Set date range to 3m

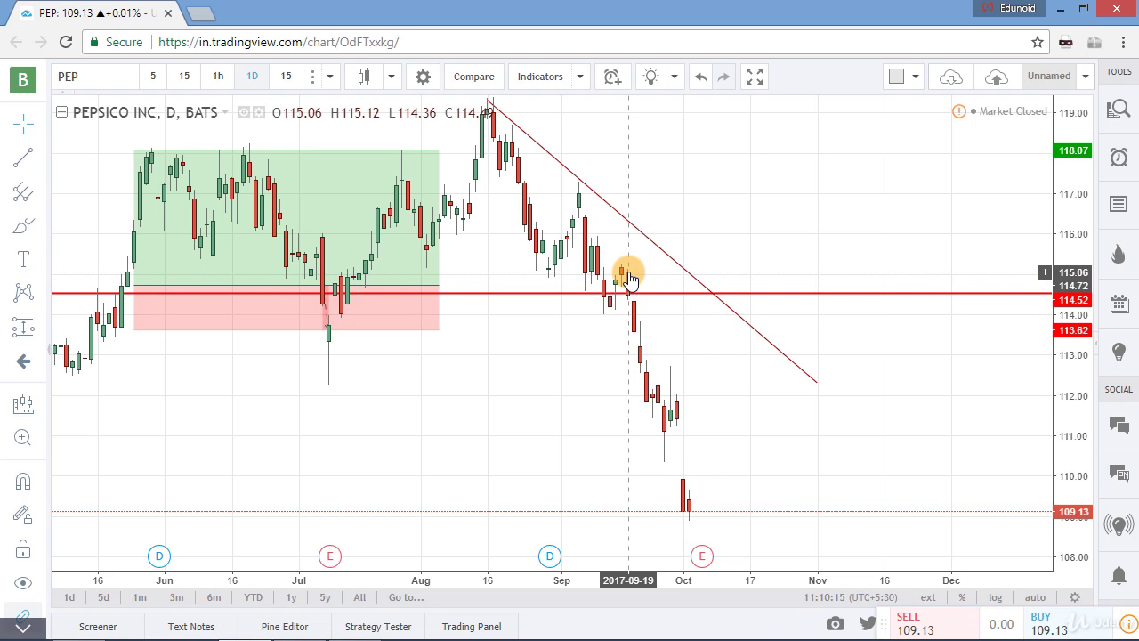point(176,597)
